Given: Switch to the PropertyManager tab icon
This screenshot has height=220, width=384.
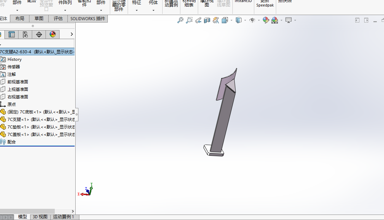Looking at the screenshot, I should pyautogui.click(x=12, y=35).
